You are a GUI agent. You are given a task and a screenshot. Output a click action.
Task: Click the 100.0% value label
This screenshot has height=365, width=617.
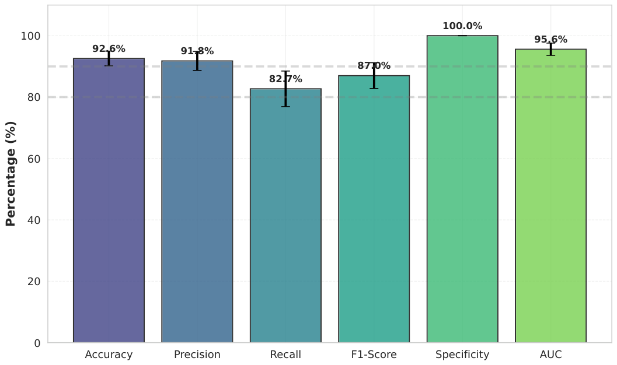(x=462, y=26)
